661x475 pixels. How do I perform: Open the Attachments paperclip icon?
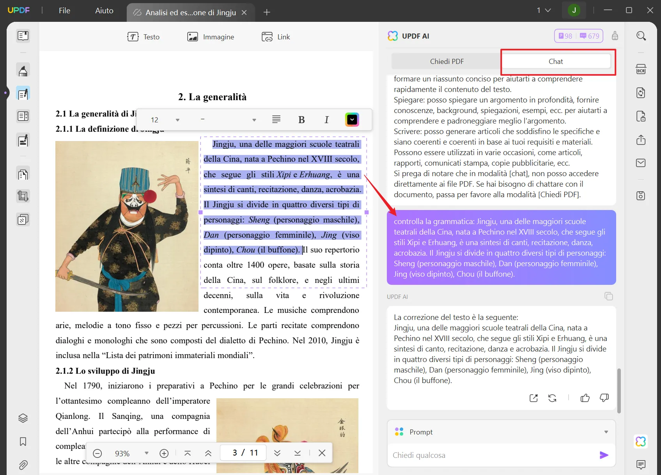point(23,465)
